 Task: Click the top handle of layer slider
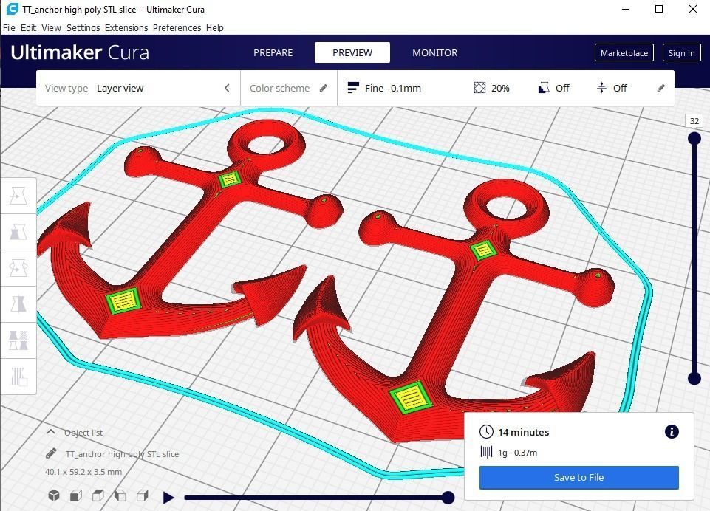point(694,138)
